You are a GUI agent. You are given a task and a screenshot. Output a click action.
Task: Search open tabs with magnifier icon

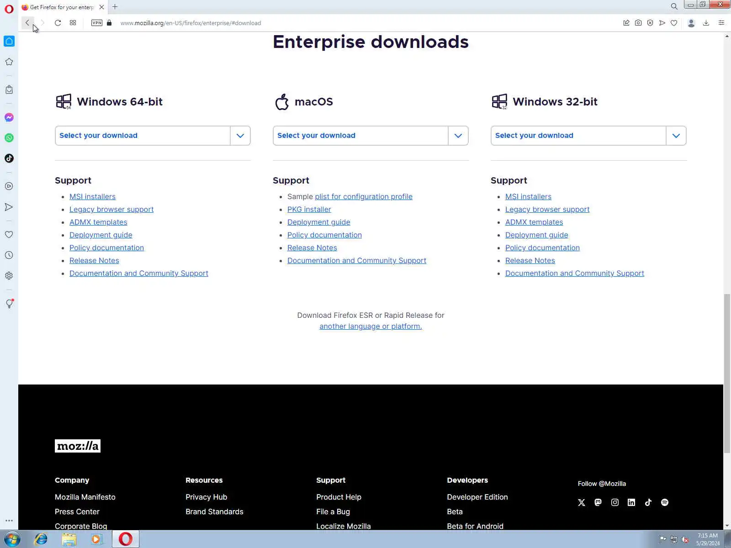pyautogui.click(x=674, y=6)
